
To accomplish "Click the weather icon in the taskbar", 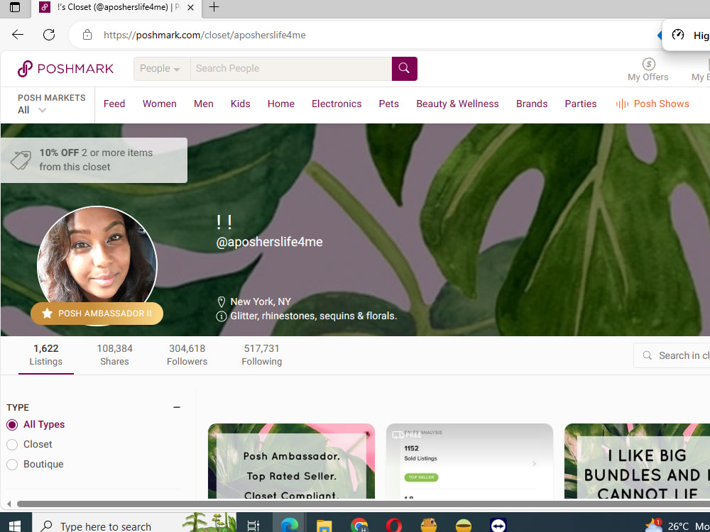I will coord(653,526).
